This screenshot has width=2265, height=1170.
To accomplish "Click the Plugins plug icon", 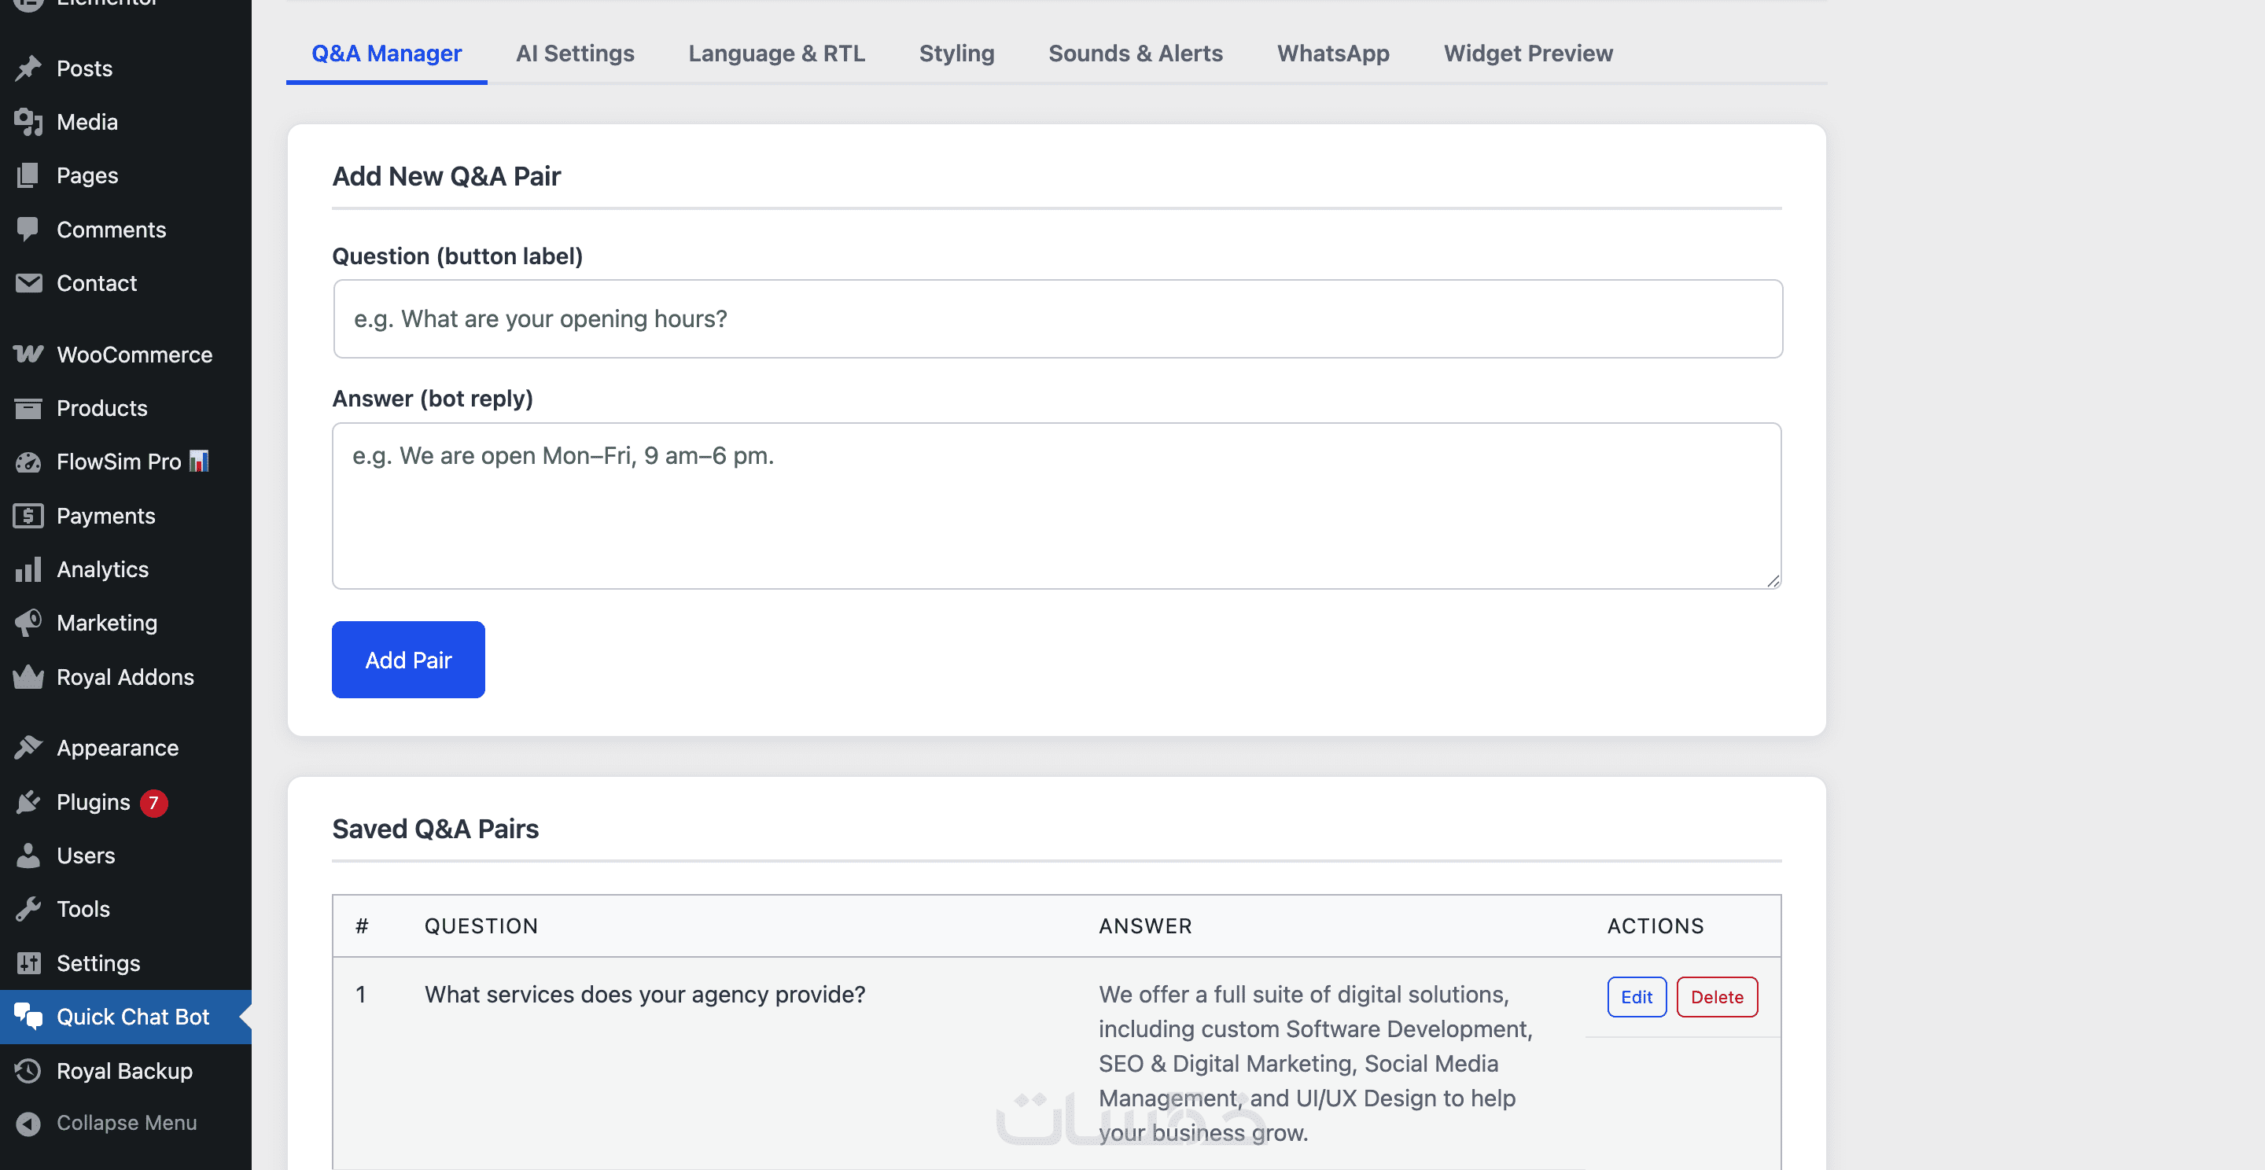I will (x=28, y=802).
